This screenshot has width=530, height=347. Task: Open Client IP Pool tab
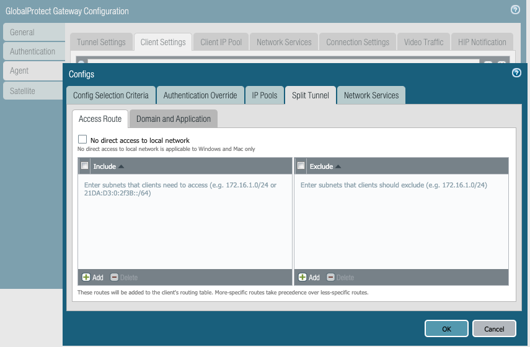pos(221,42)
